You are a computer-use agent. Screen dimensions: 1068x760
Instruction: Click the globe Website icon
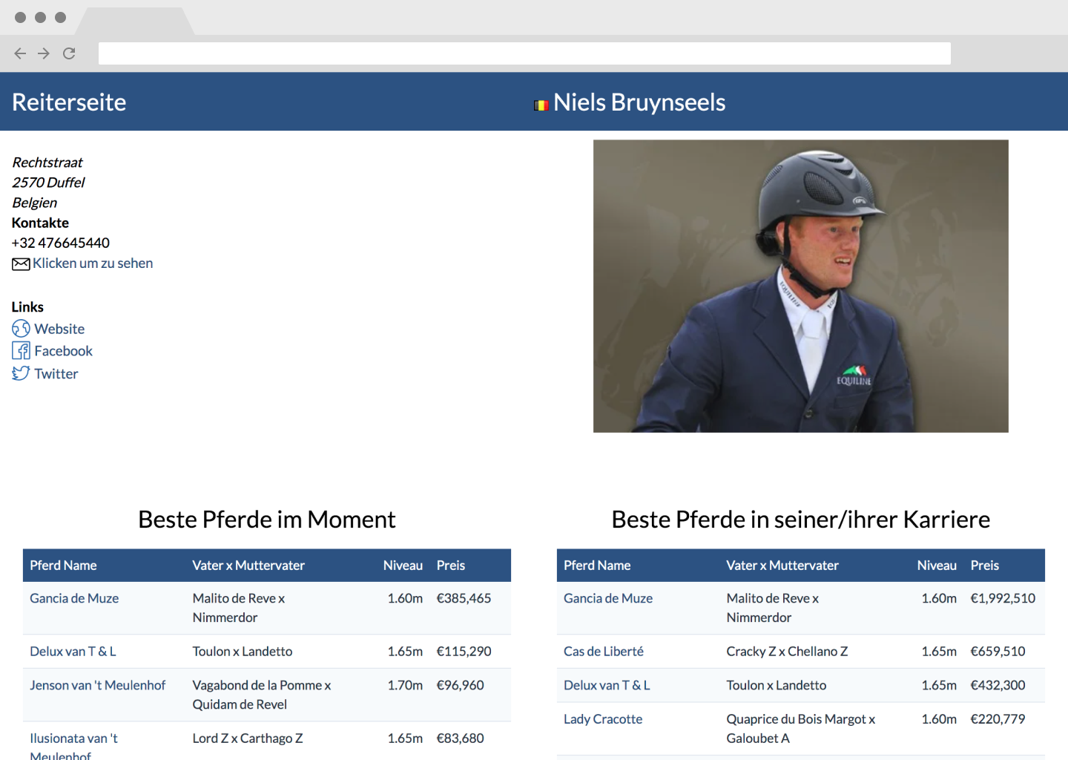(x=21, y=329)
